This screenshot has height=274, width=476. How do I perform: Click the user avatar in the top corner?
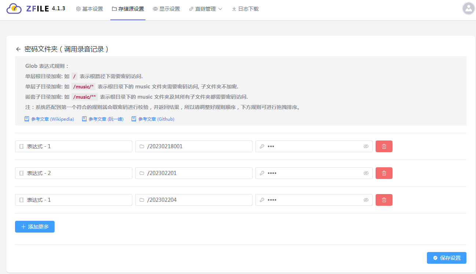coord(468,8)
